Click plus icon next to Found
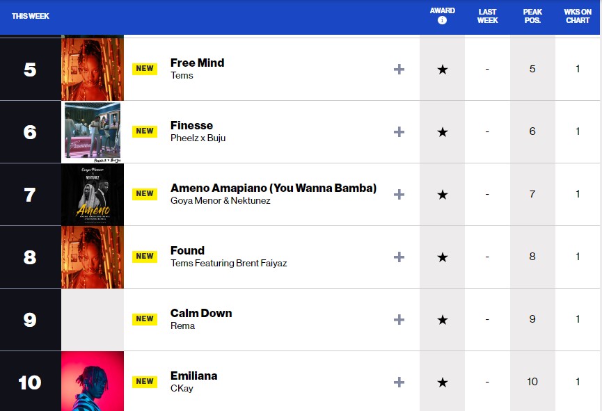602x411 pixels. (399, 257)
